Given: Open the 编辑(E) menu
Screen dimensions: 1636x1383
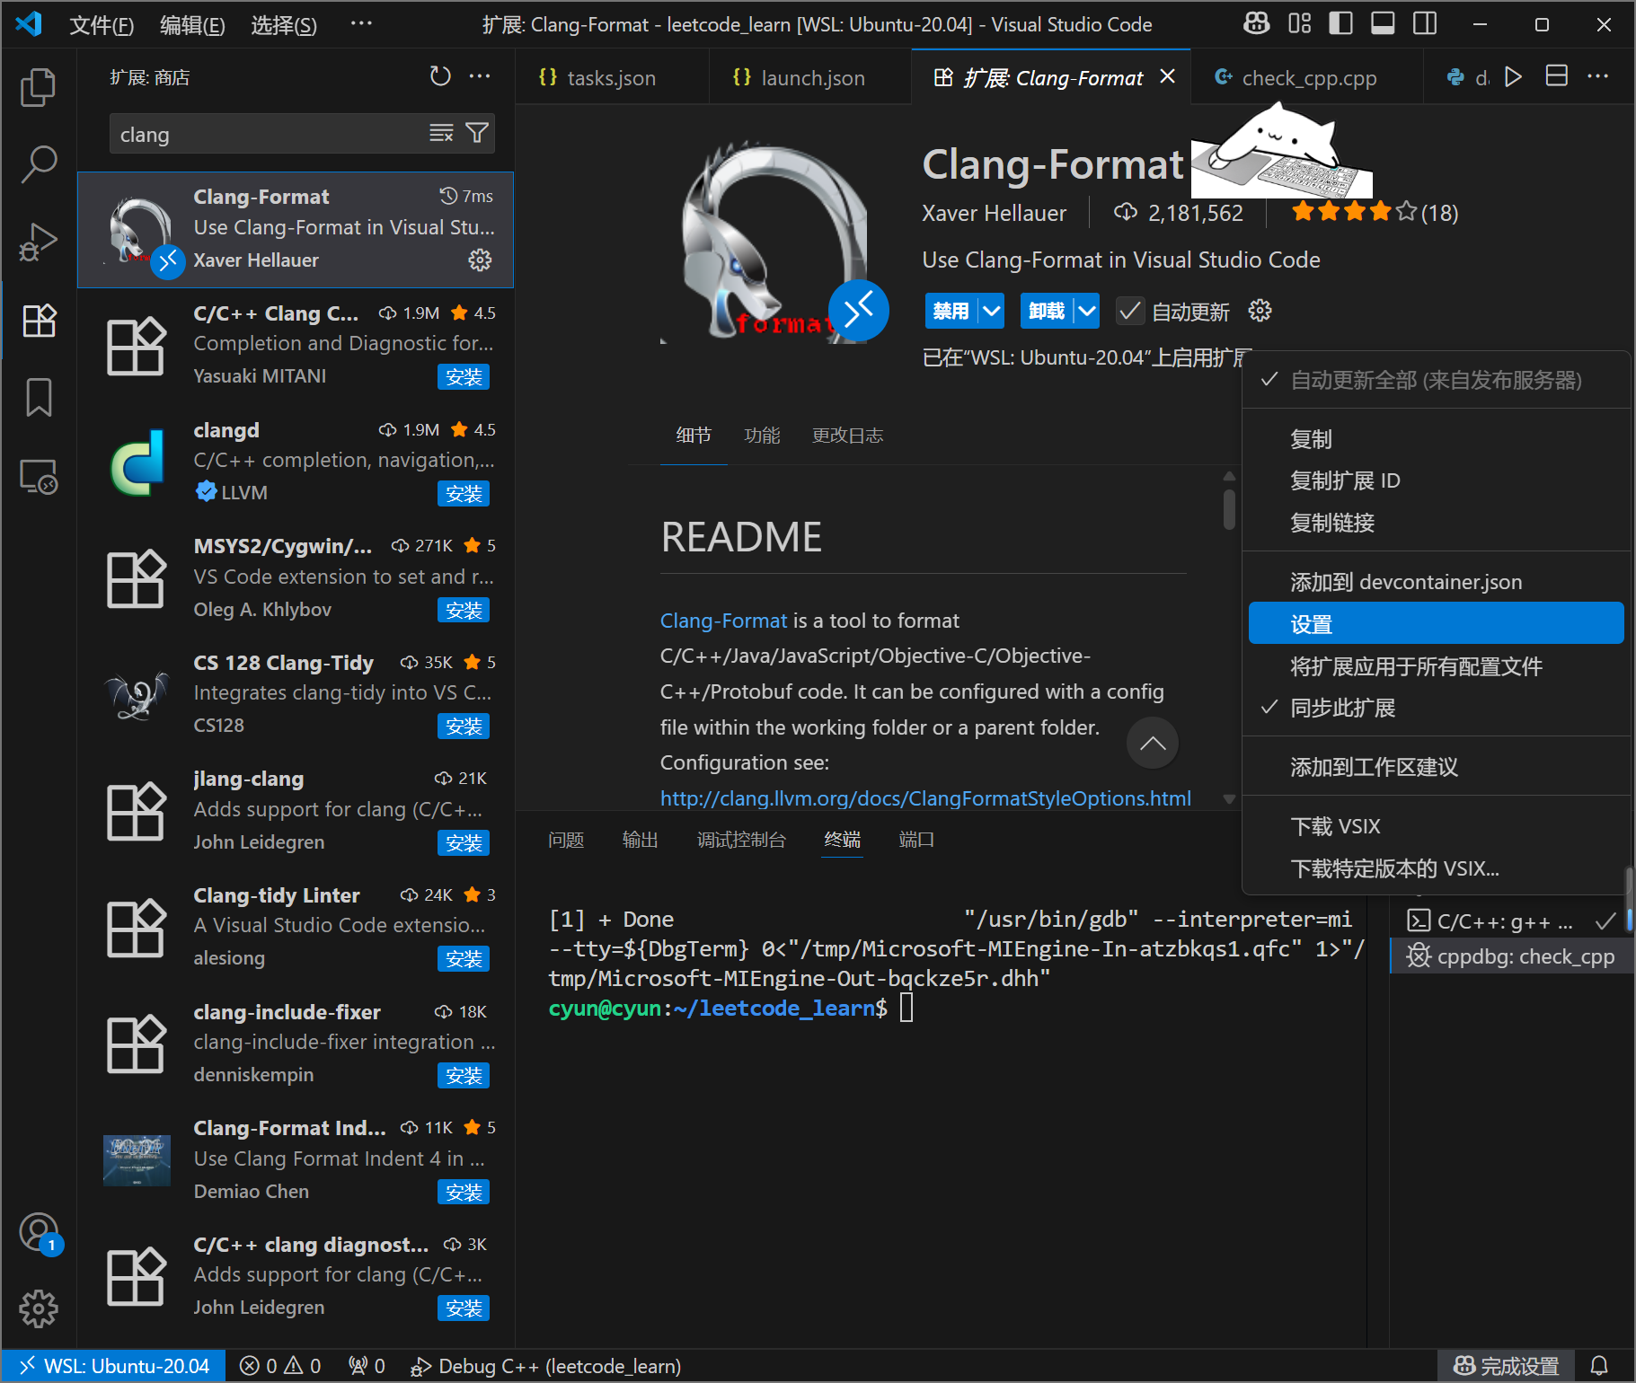Looking at the screenshot, I should [192, 25].
